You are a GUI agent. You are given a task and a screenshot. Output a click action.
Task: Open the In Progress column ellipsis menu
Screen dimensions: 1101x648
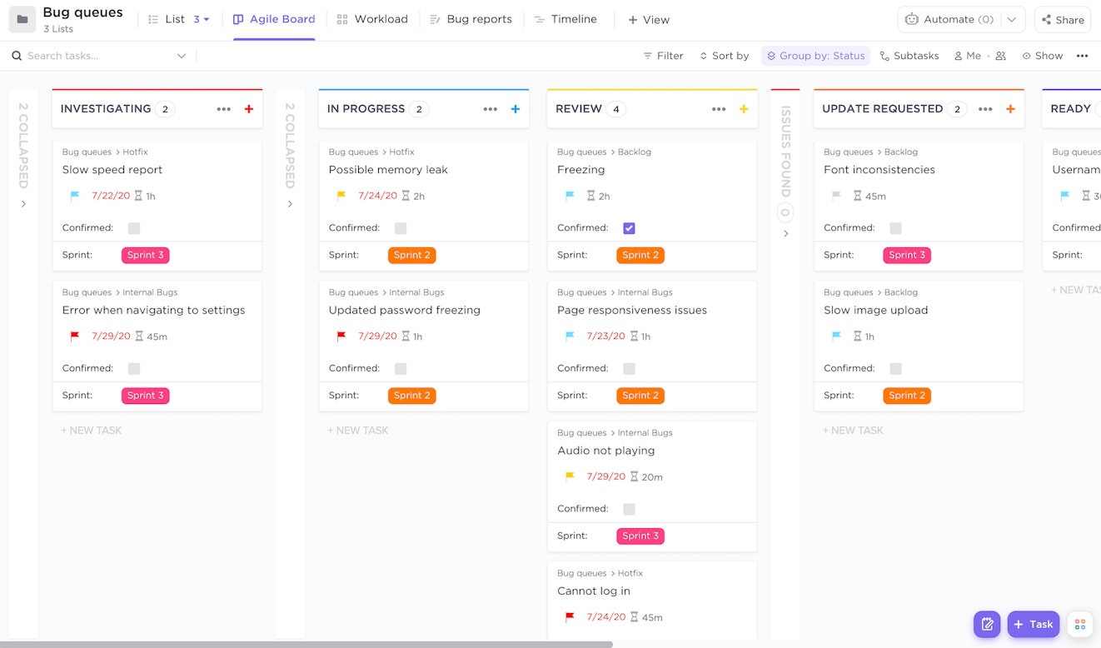490,109
